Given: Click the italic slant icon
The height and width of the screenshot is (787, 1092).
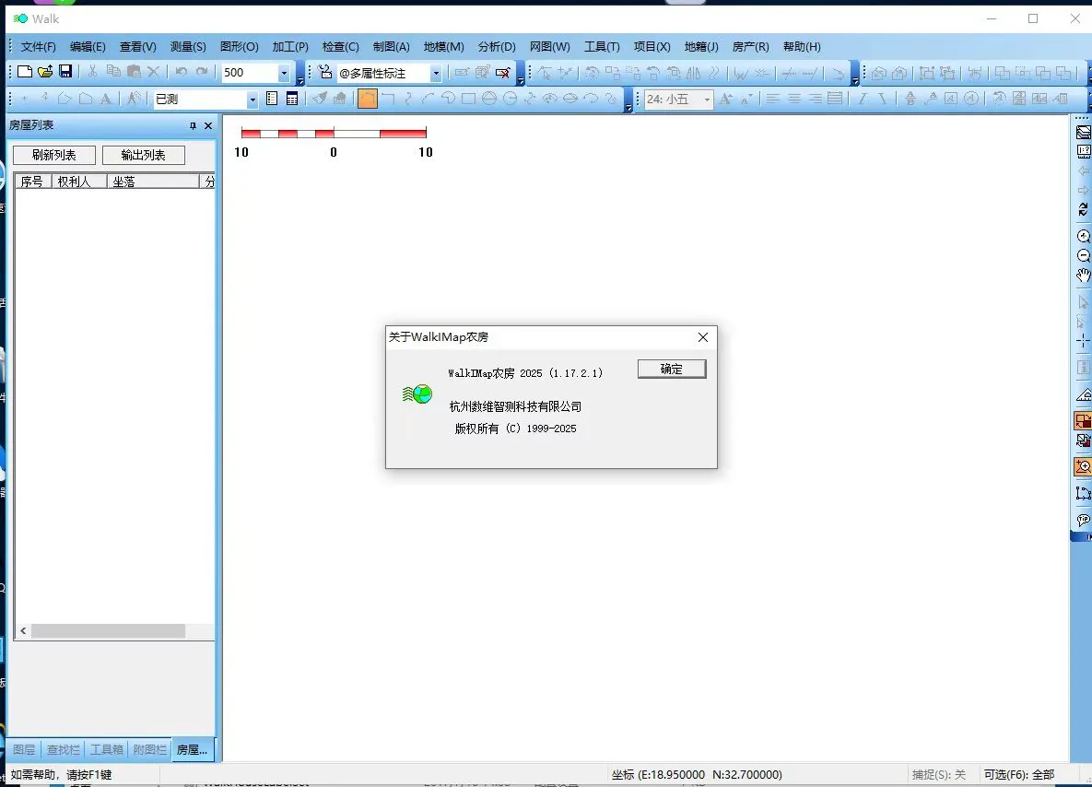Looking at the screenshot, I should pos(863,99).
